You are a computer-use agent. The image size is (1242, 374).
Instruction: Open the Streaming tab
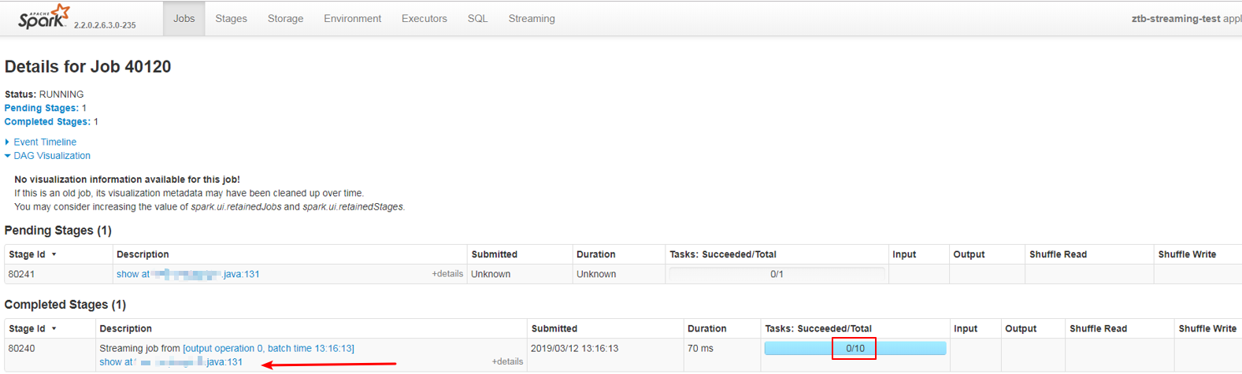pos(531,18)
